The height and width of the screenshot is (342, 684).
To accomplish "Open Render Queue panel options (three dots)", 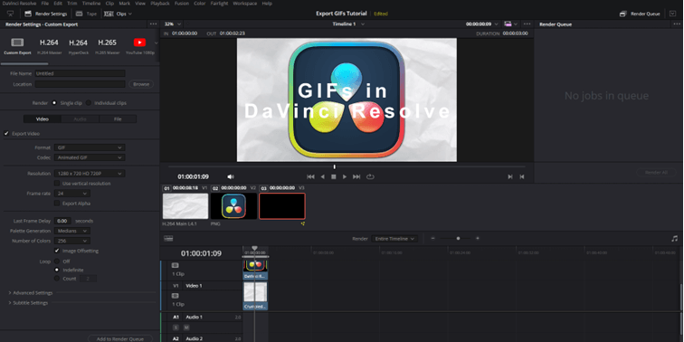I will (677, 24).
